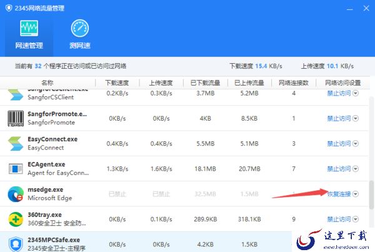This screenshot has width=375, height=252.
Task: Click the EasyConnect.exe program icon
Action: click(16, 144)
